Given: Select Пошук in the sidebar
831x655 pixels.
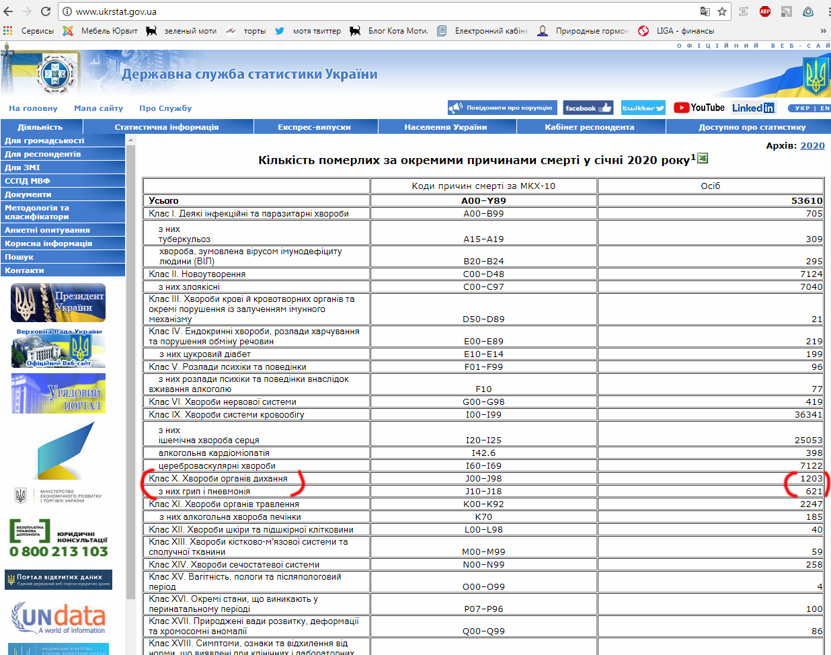Looking at the screenshot, I should [63, 257].
